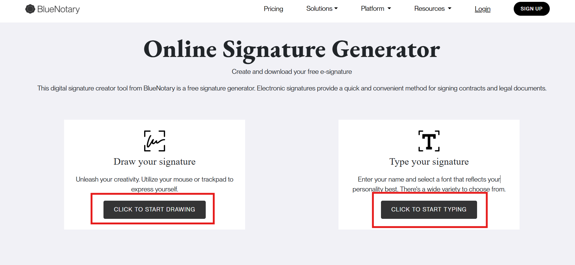Click the Solutions menu label
This screenshot has height=265, width=575.
(x=319, y=9)
